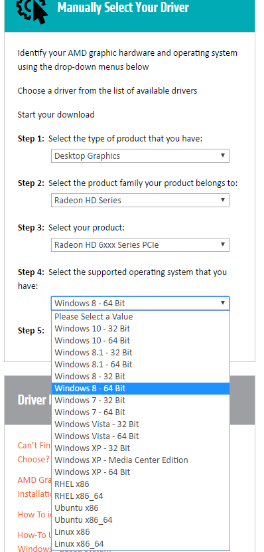Screen dimensions: 264x552
Task: Select Windows 8.1 - 32 Bit from list
Action: coord(141,353)
